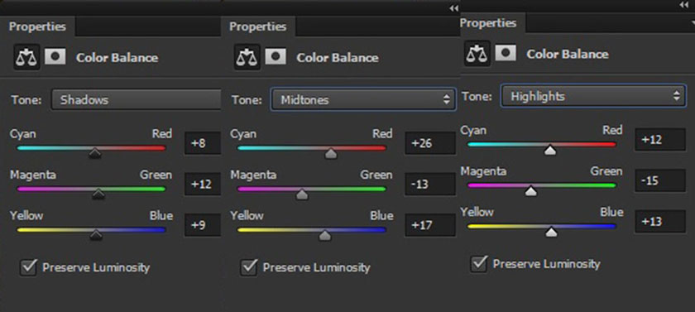This screenshot has width=695, height=312.
Task: Select the Properties tab in Shadows panel
Action: [38, 26]
